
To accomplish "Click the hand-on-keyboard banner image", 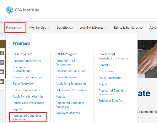I will pyautogui.click(x=147, y=59).
